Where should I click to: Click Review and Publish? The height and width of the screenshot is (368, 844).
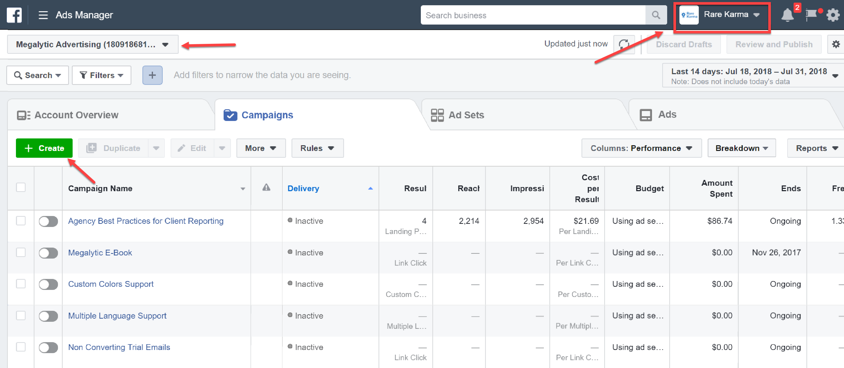pos(774,44)
